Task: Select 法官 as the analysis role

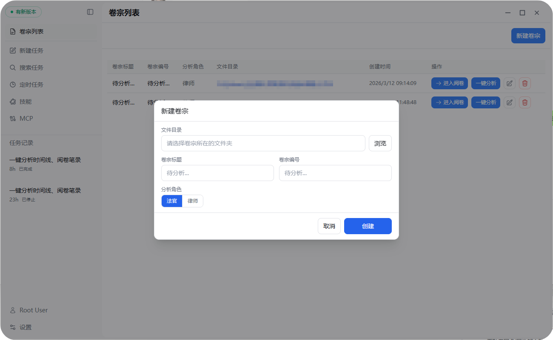Action: point(171,201)
